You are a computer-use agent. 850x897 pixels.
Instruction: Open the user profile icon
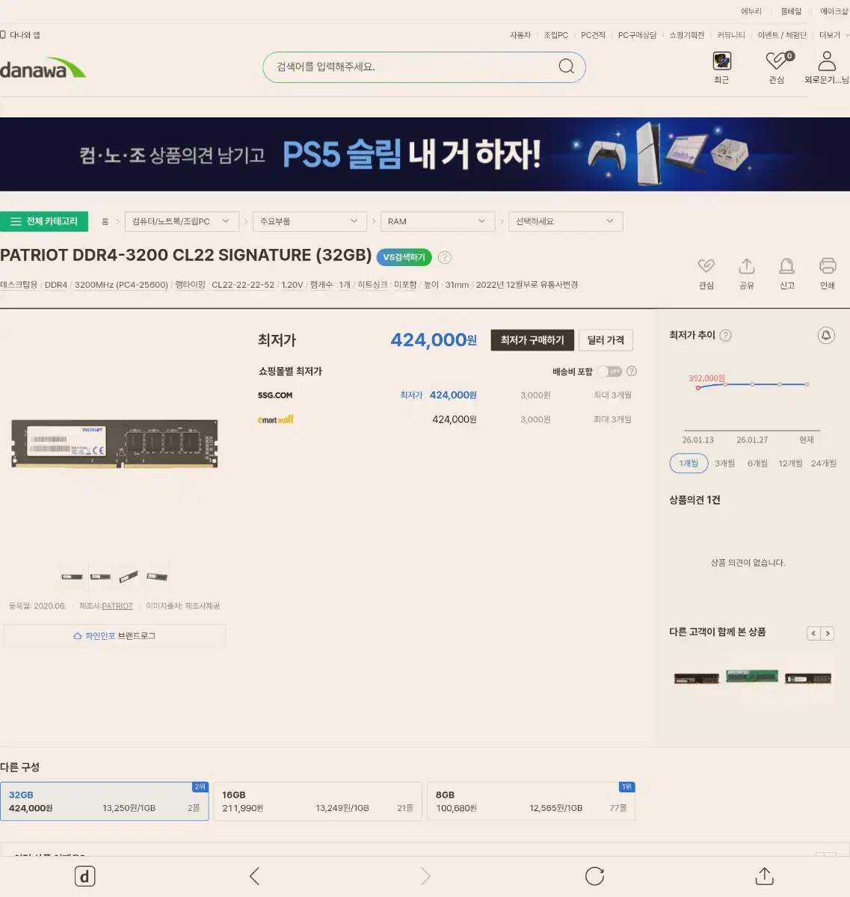pyautogui.click(x=827, y=60)
